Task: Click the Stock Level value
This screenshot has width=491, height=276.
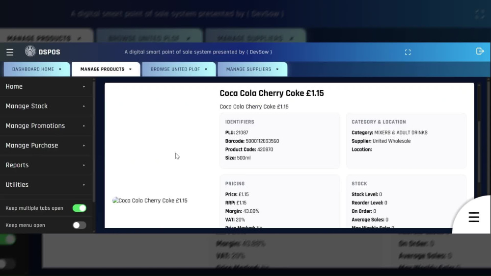Action: (x=381, y=195)
